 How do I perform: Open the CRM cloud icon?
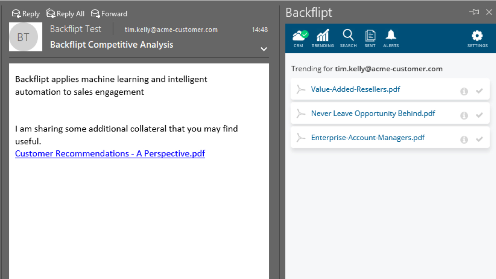299,38
